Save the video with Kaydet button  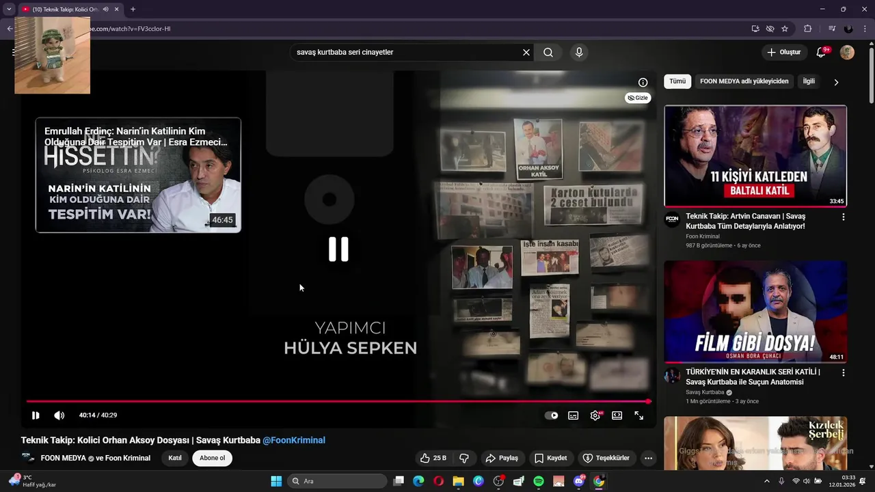click(x=551, y=458)
